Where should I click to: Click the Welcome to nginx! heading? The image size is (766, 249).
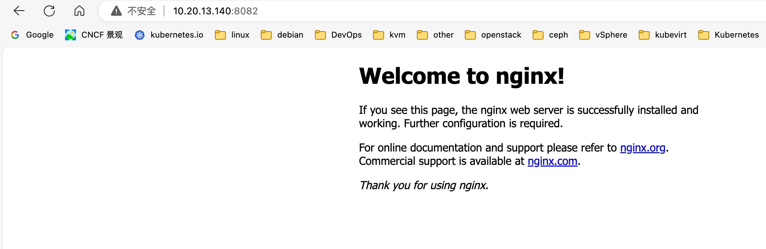[462, 76]
